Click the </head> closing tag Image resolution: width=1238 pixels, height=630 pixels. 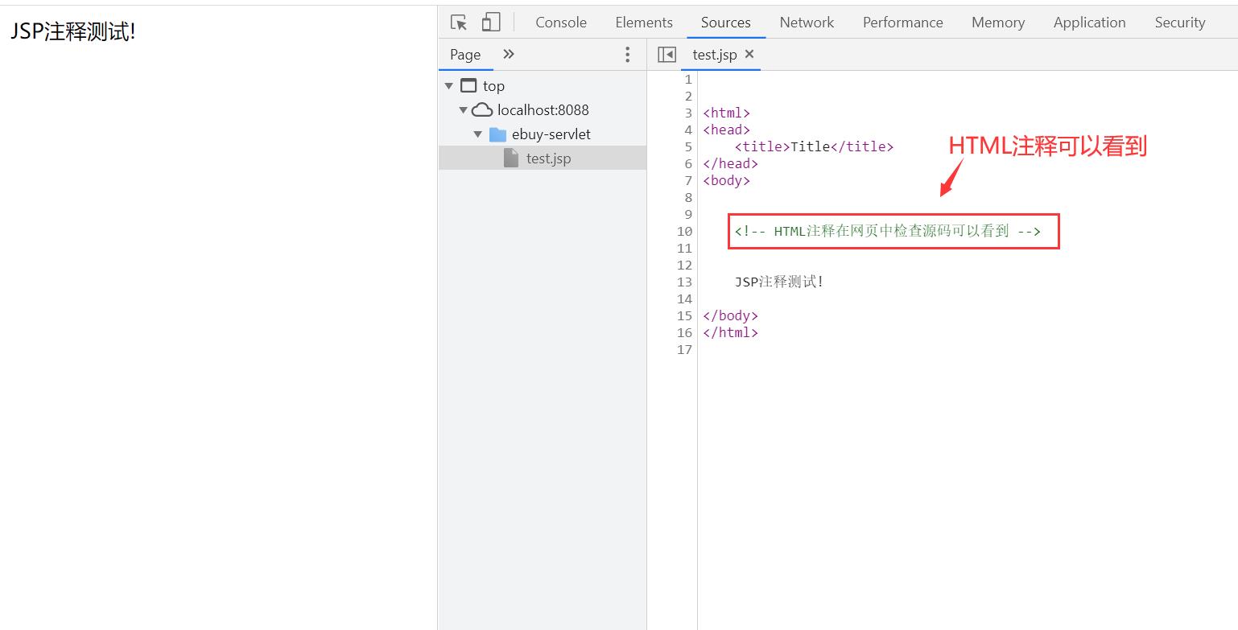(x=730, y=164)
